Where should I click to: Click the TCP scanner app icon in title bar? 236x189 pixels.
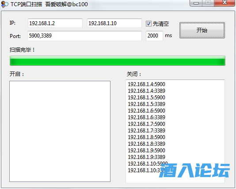[4, 4]
